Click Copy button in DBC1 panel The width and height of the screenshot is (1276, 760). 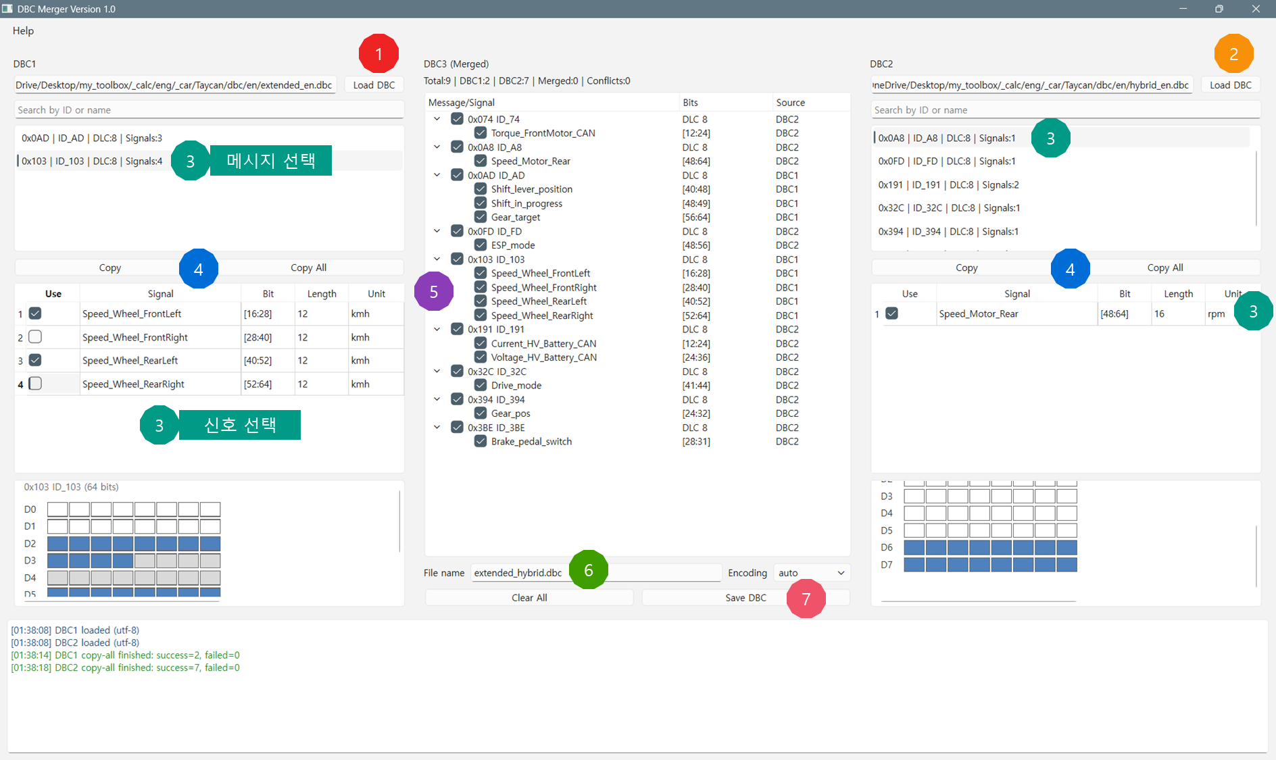(x=110, y=268)
